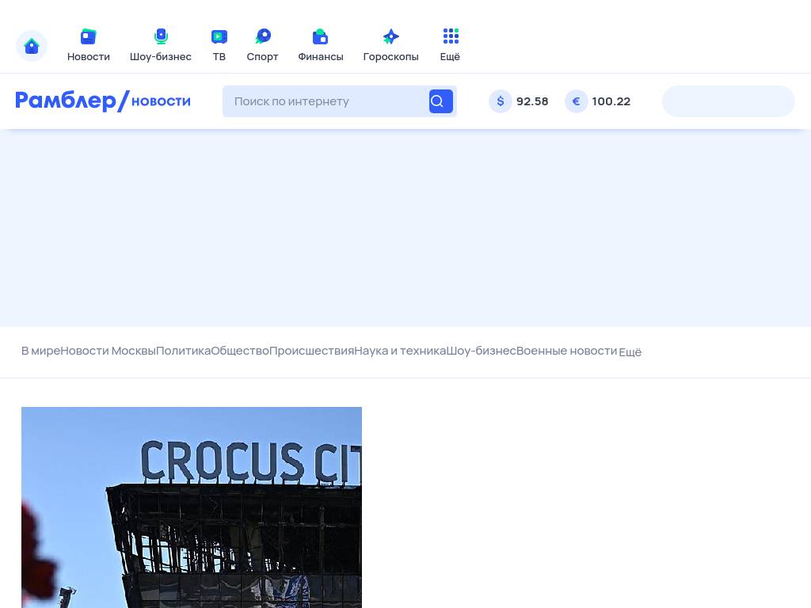Select the В мире category

[x=40, y=351]
